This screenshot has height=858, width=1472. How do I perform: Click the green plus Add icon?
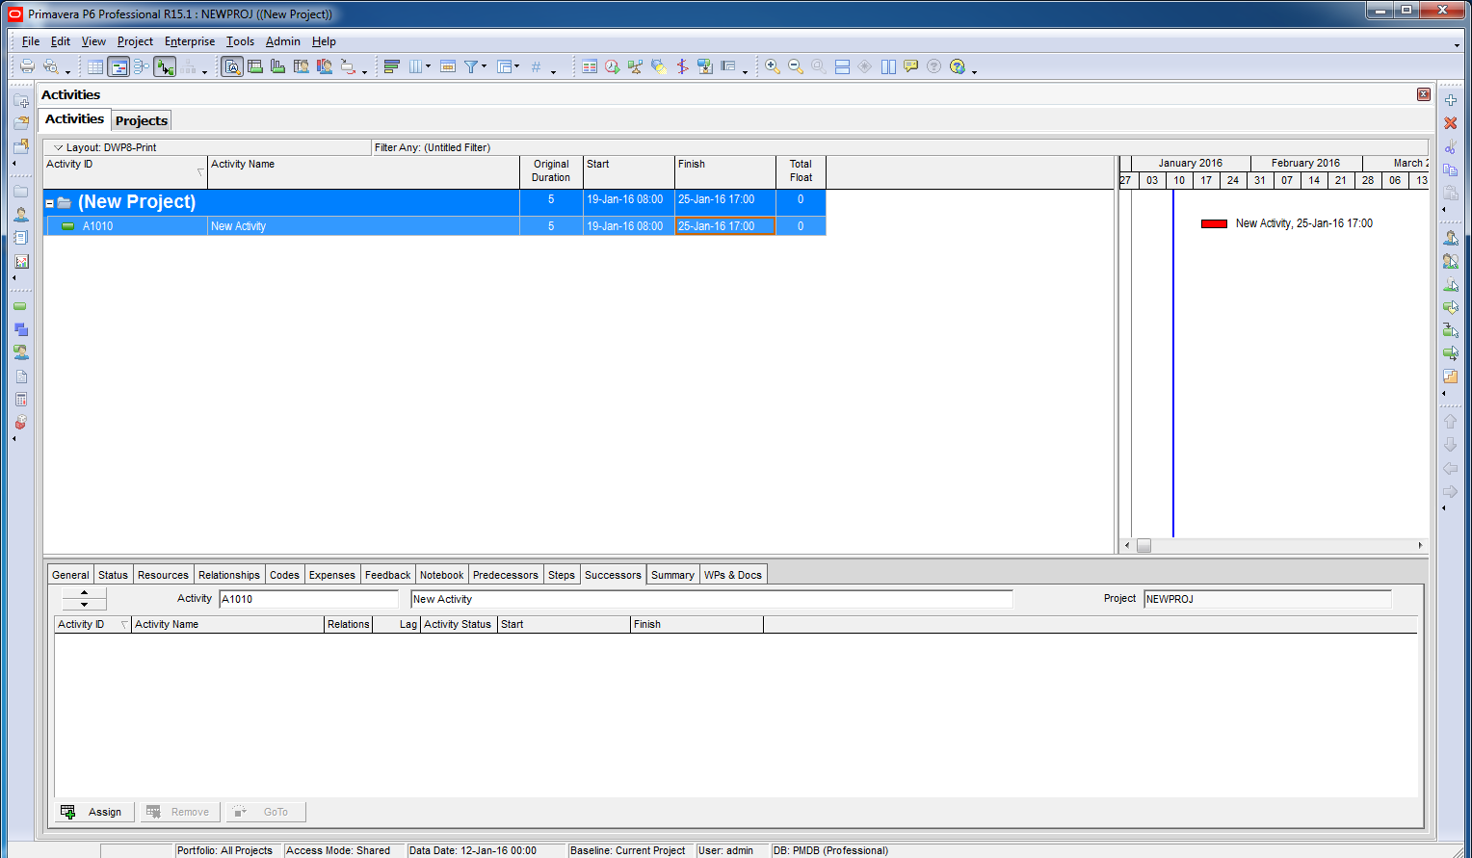point(1450,100)
